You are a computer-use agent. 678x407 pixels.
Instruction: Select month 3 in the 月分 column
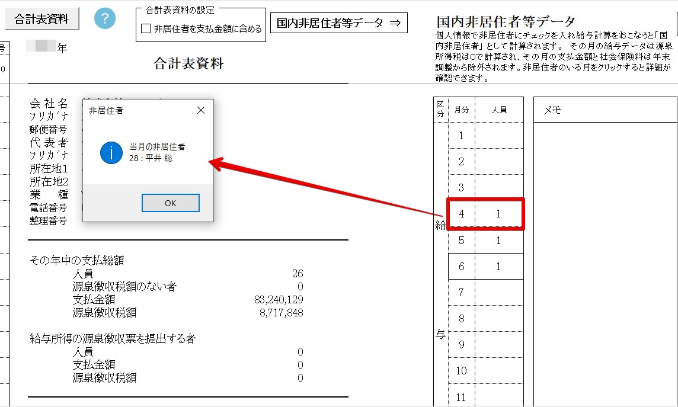click(462, 188)
